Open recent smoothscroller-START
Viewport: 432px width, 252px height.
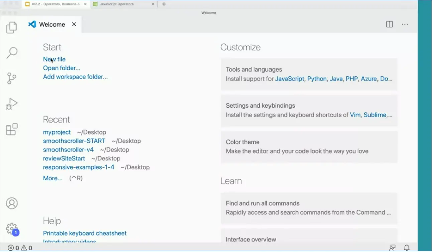click(x=74, y=141)
